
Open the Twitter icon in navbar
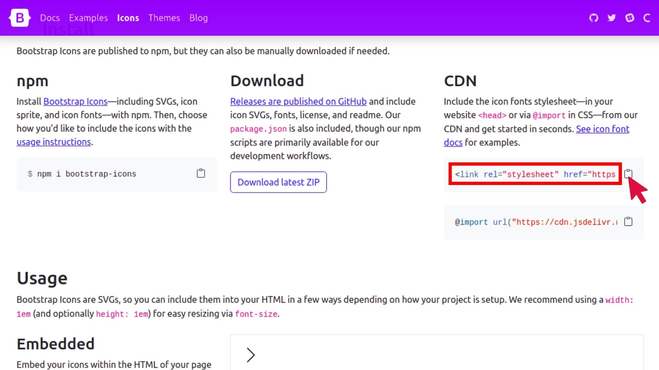click(612, 18)
